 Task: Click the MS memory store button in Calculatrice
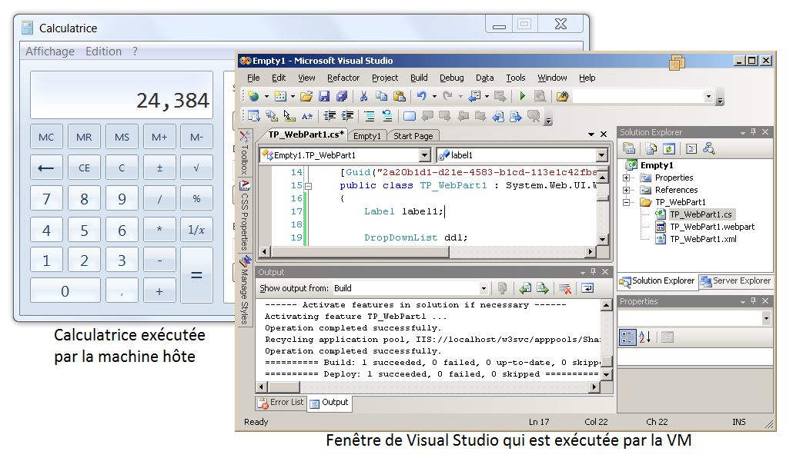tap(122, 137)
